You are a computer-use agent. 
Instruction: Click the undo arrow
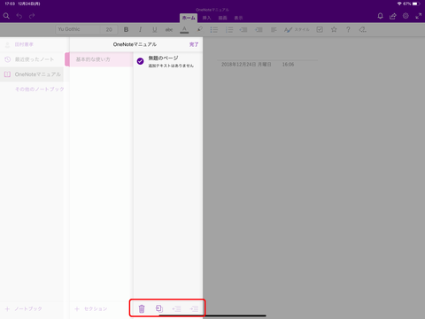tap(19, 16)
